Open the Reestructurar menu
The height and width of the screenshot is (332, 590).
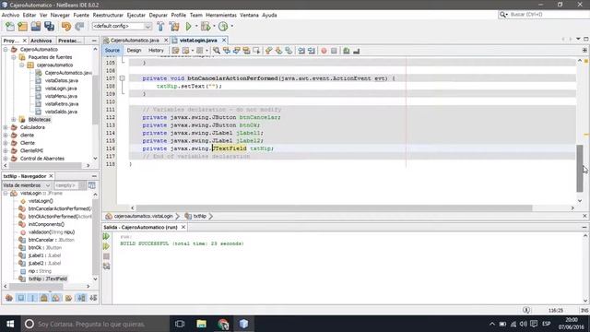click(108, 15)
